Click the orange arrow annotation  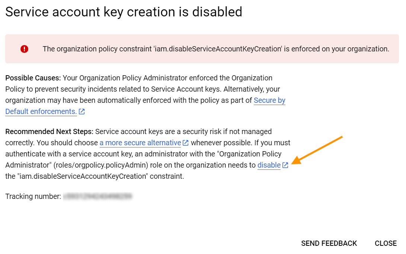point(319,149)
